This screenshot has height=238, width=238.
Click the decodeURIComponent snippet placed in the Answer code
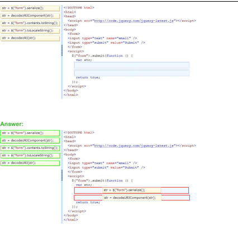tap(132, 198)
